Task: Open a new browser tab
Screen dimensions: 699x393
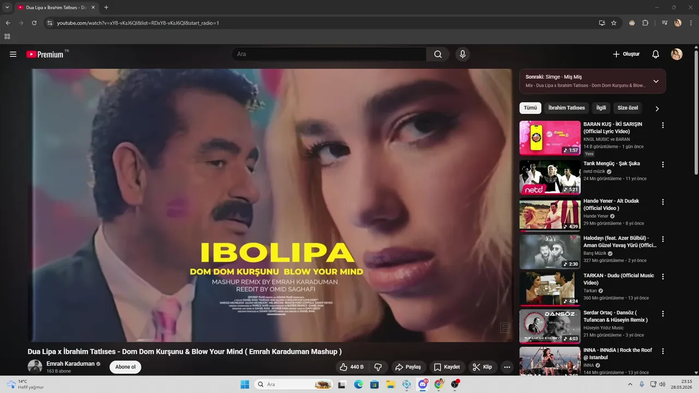Action: pyautogui.click(x=106, y=8)
